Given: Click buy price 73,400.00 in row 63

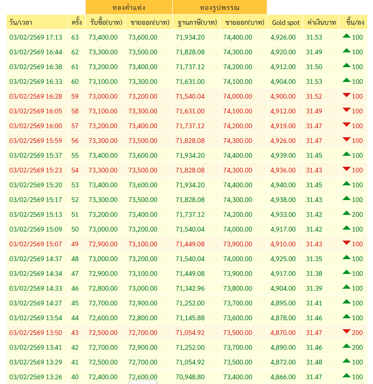Looking at the screenshot, I should [x=103, y=37].
